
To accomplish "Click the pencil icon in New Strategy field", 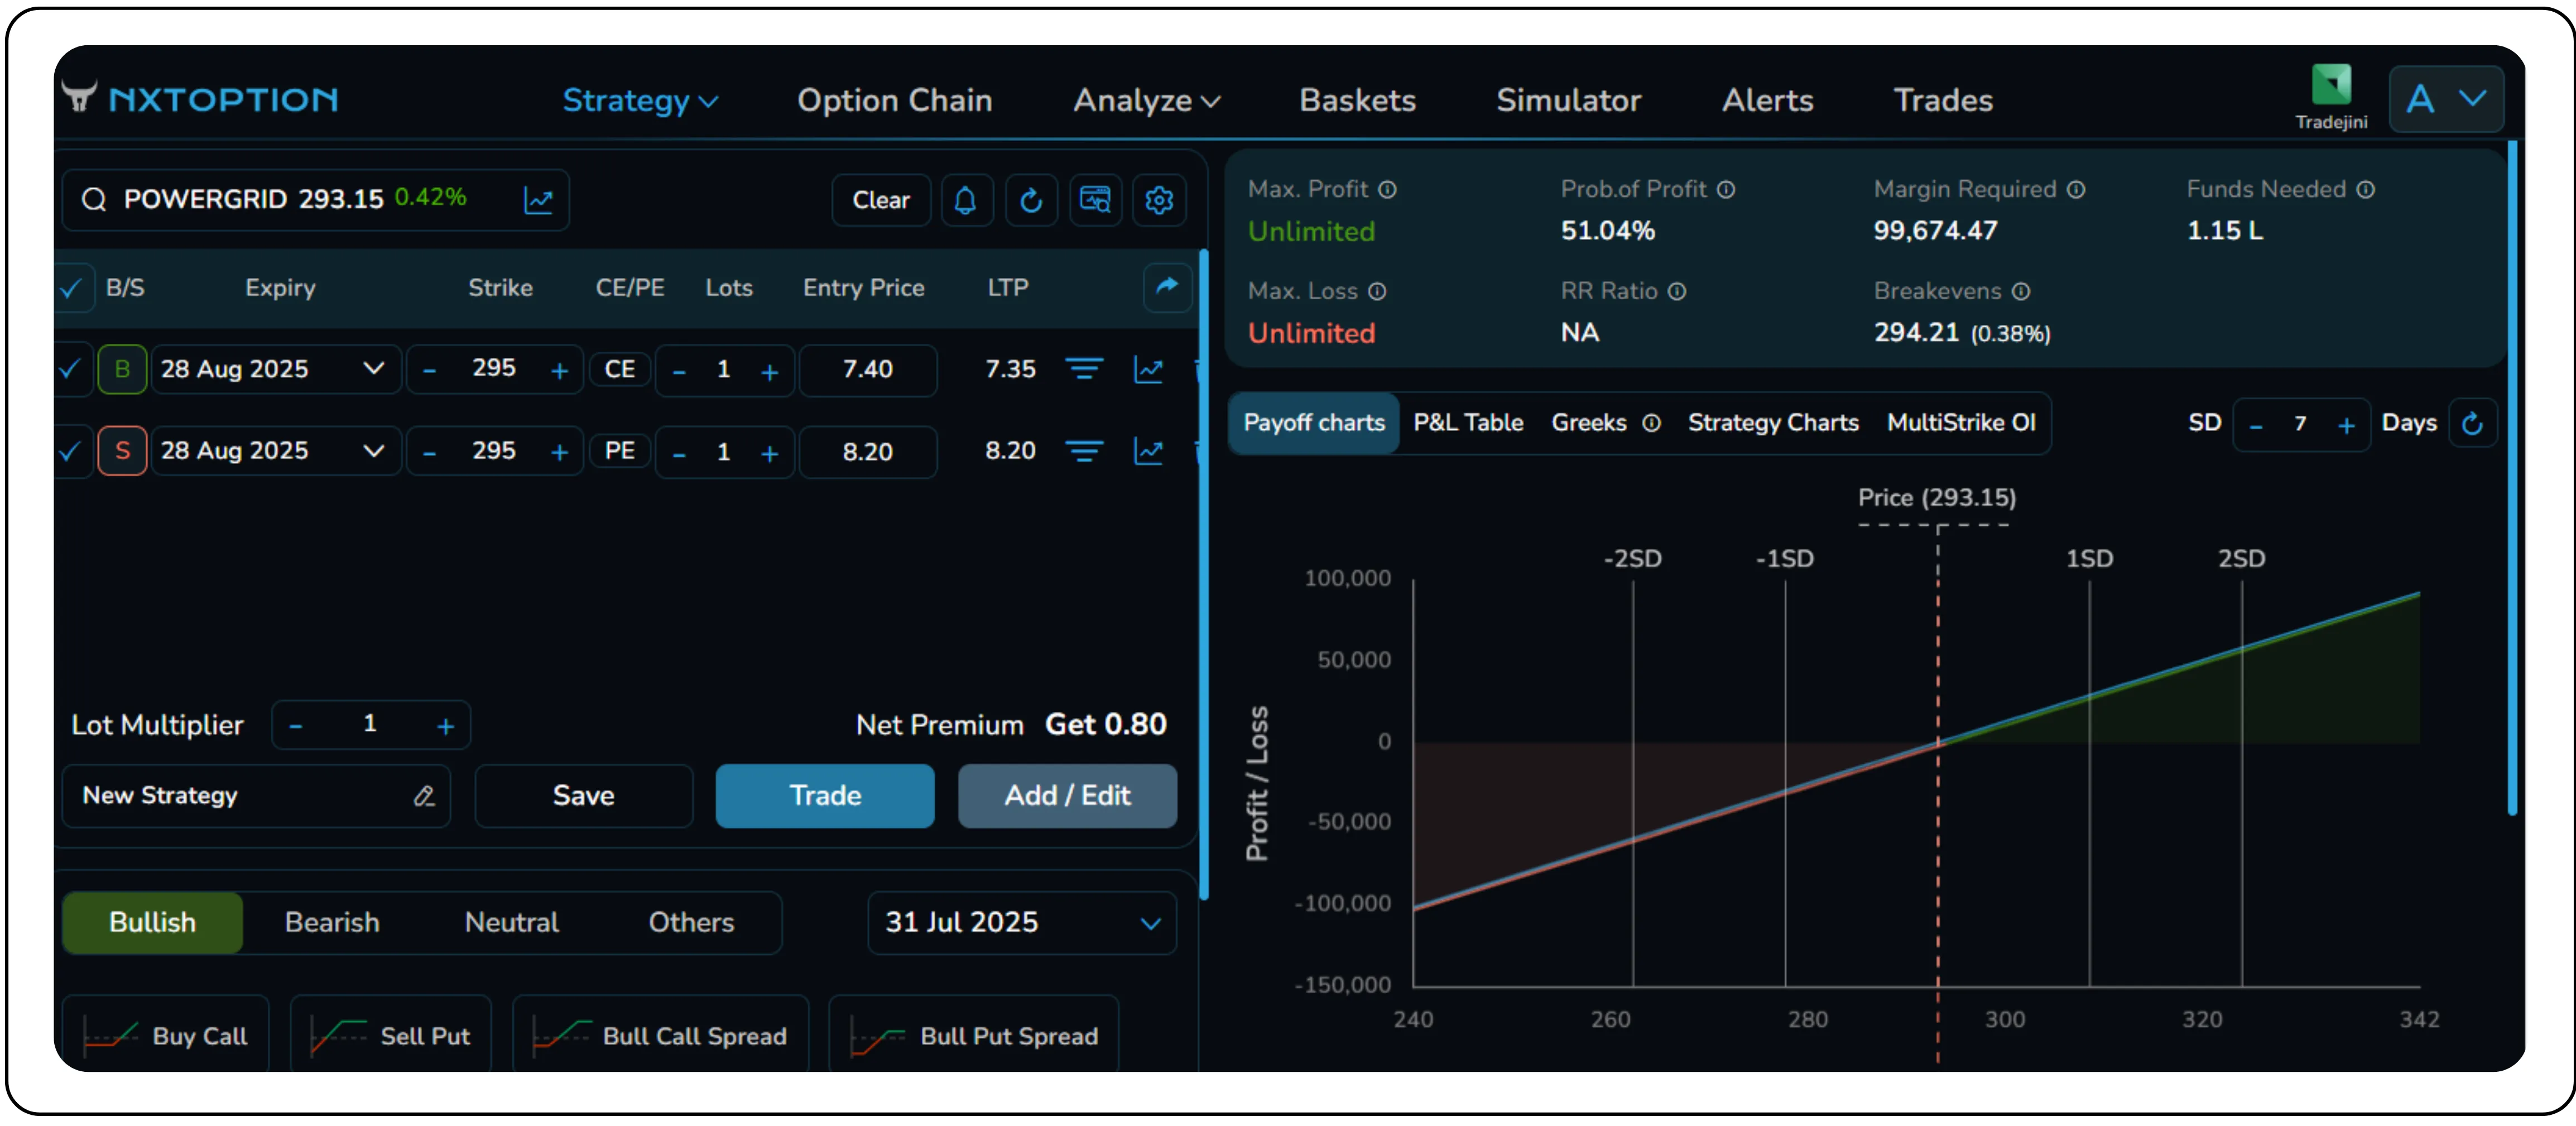I will pyautogui.click(x=424, y=796).
